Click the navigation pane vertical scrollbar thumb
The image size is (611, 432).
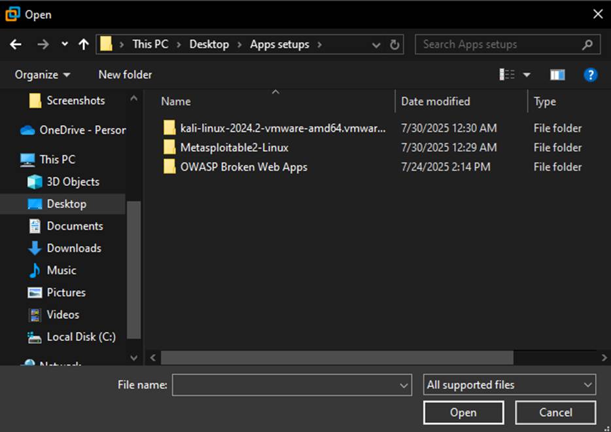coord(133,270)
